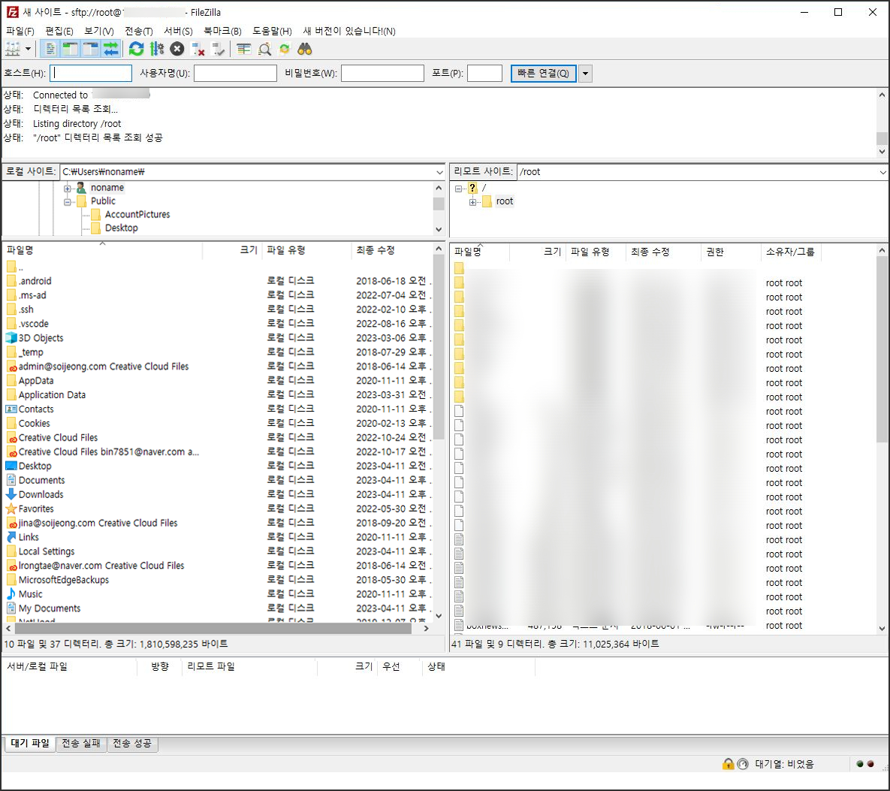Click the 호스트(H) input field
The width and height of the screenshot is (890, 791).
point(91,73)
